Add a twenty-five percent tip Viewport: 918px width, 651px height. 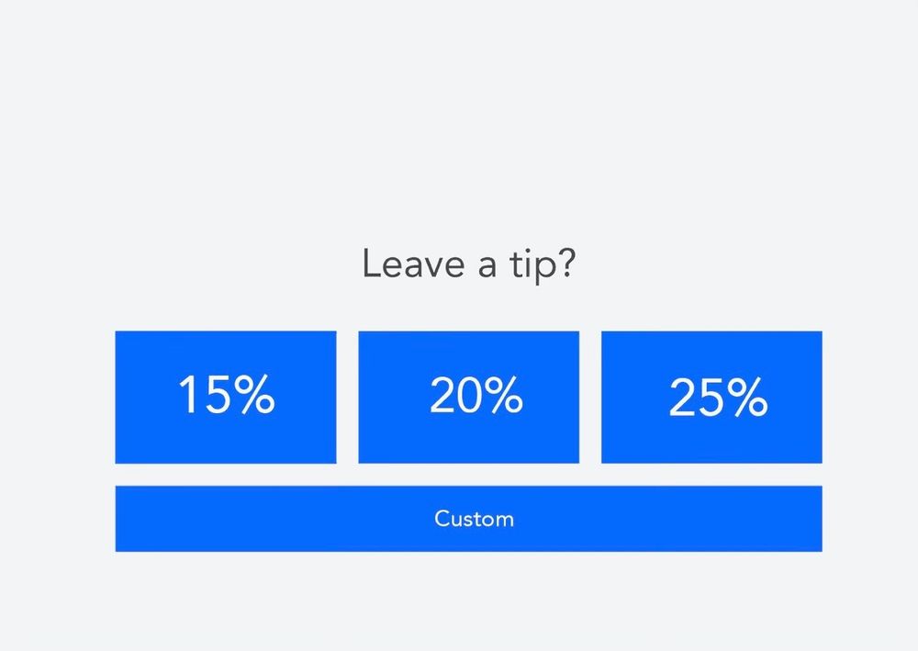[711, 397]
